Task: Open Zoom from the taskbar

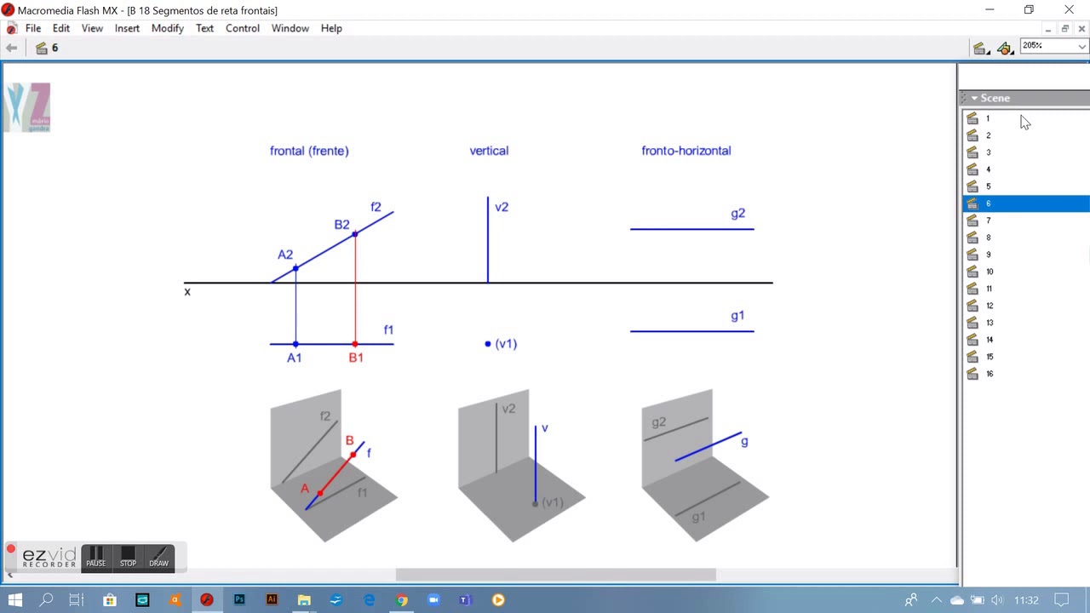Action: coord(433,599)
